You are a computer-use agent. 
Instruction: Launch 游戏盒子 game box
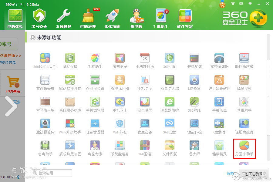(120, 60)
